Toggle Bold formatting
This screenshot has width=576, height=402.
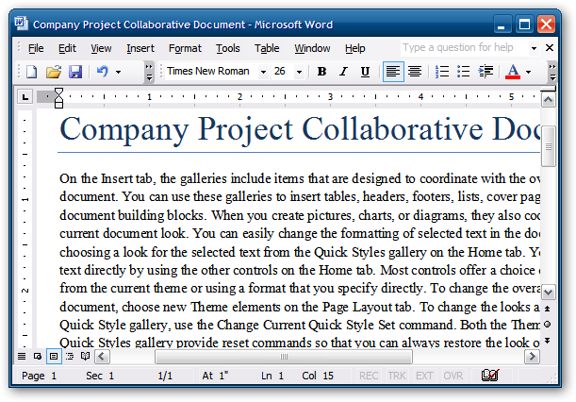click(x=321, y=72)
